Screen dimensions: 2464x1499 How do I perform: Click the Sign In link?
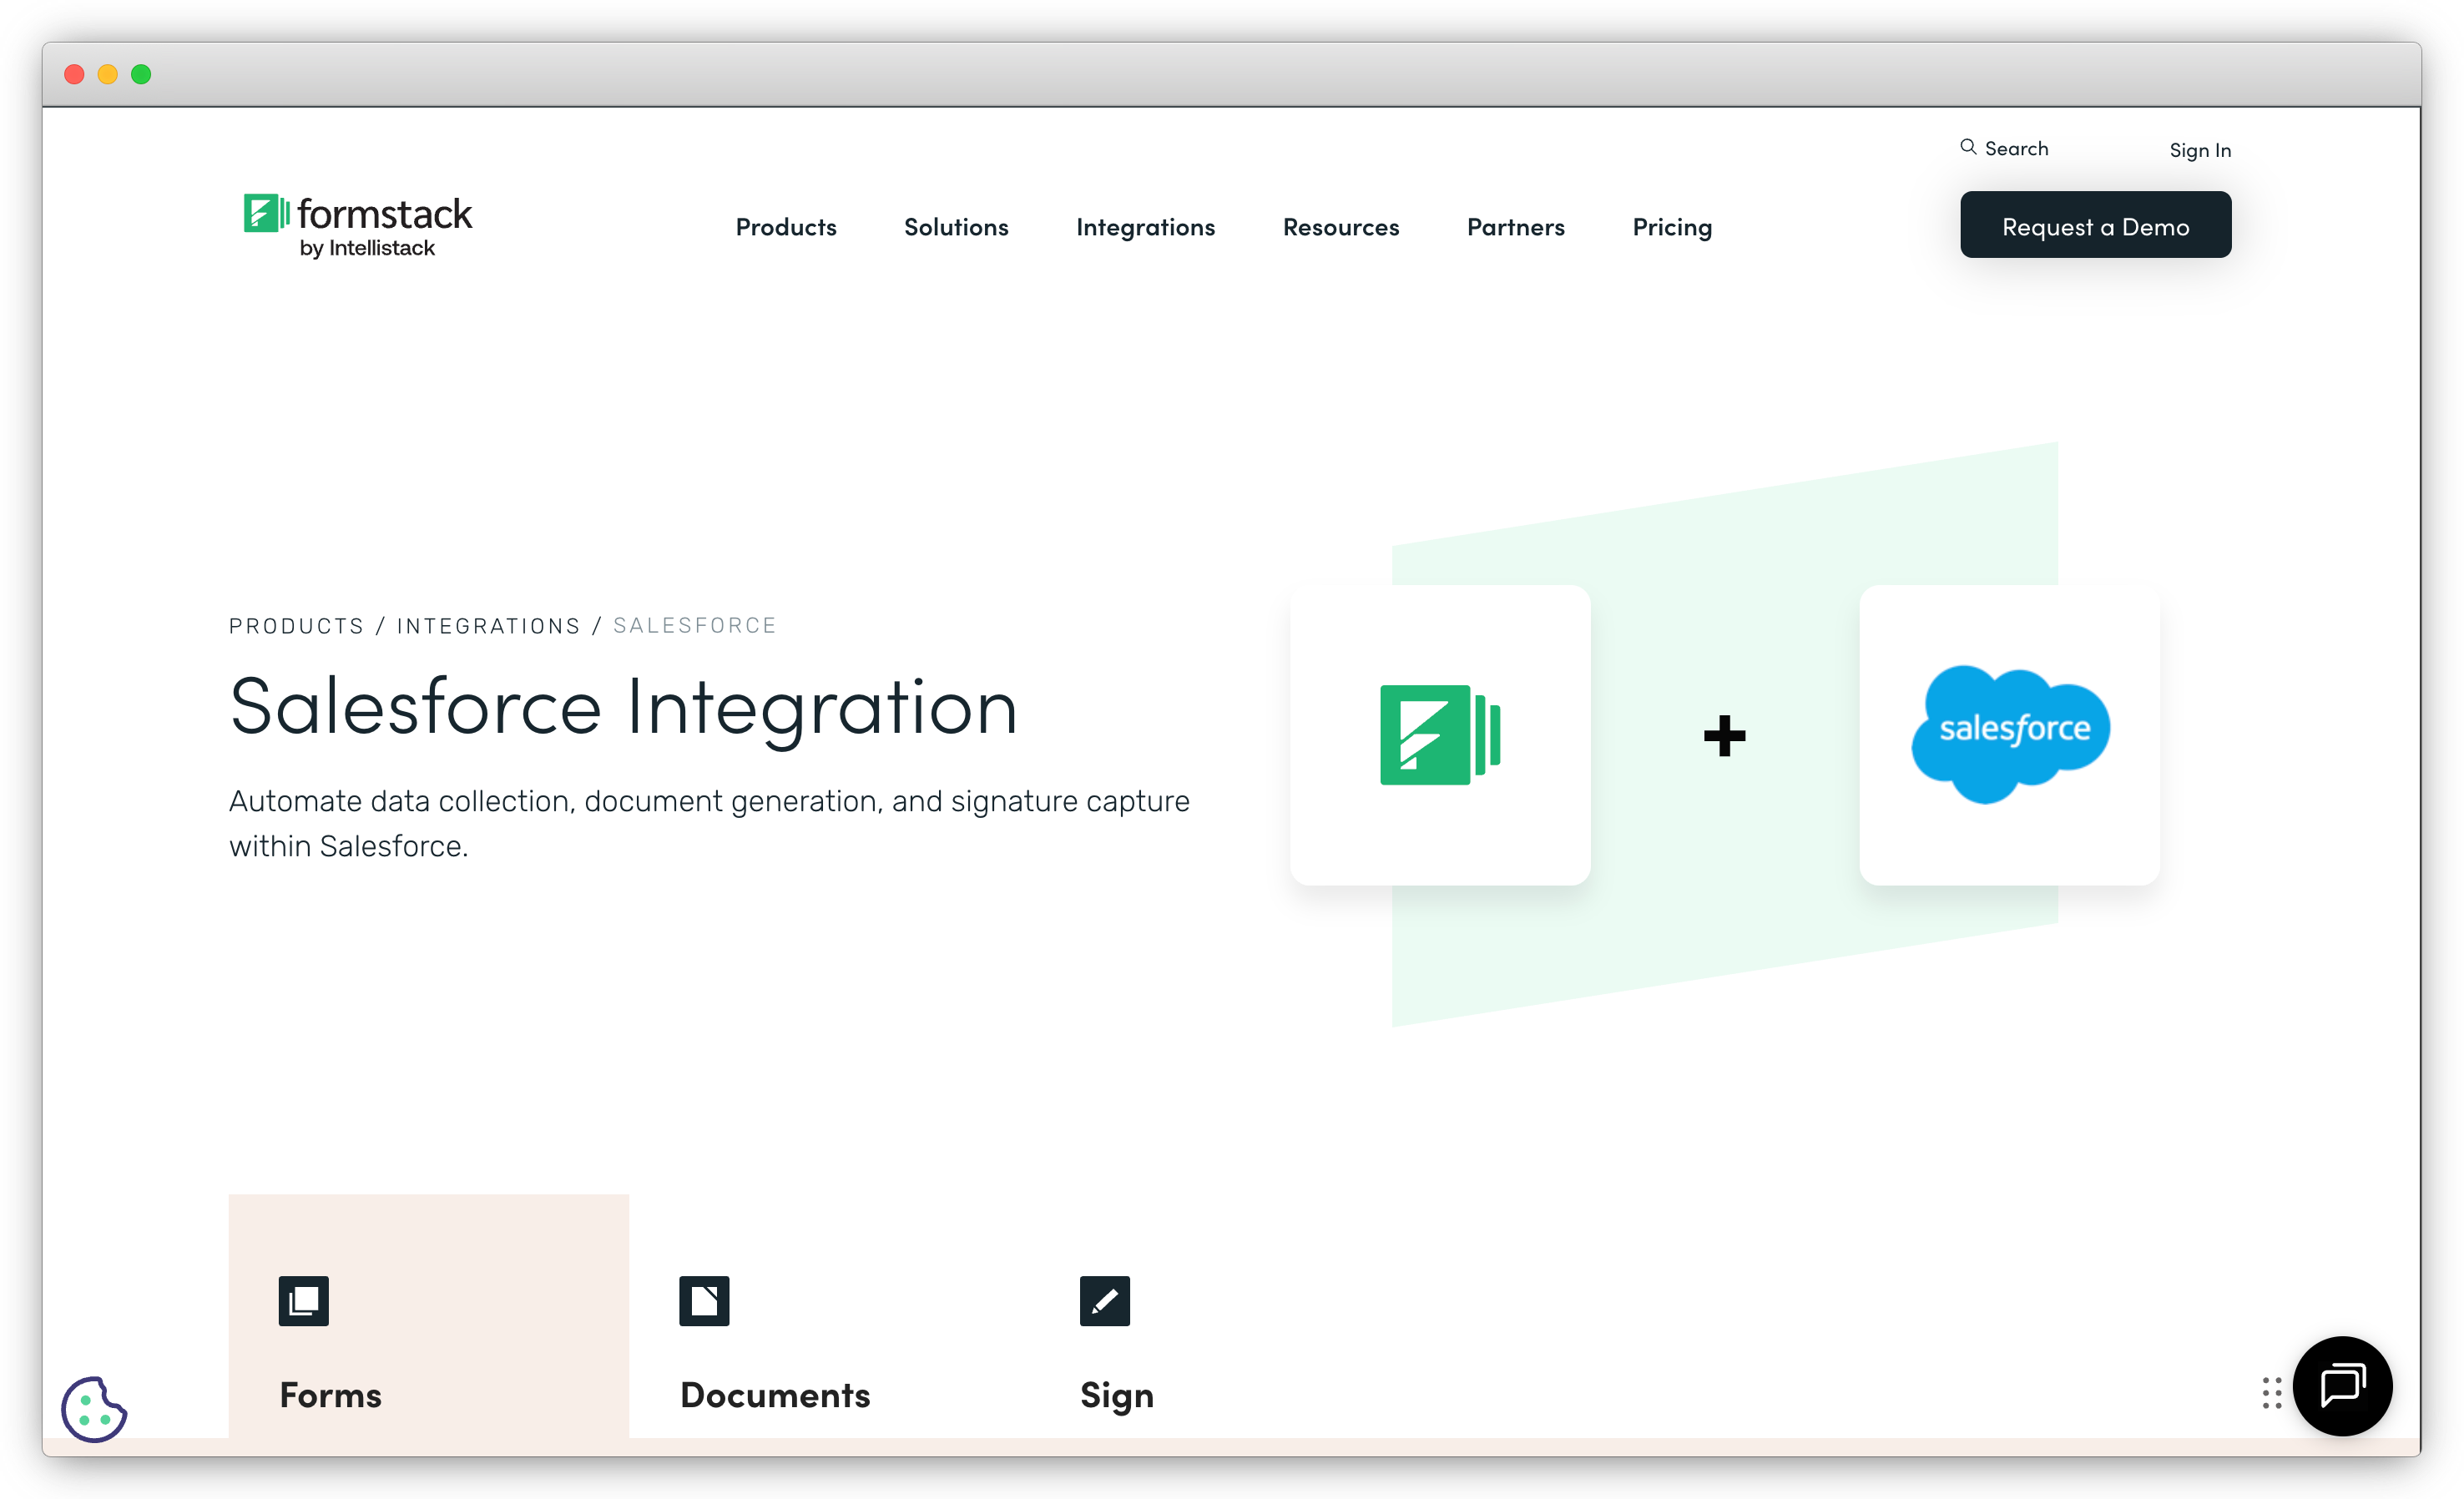[x=2199, y=149]
